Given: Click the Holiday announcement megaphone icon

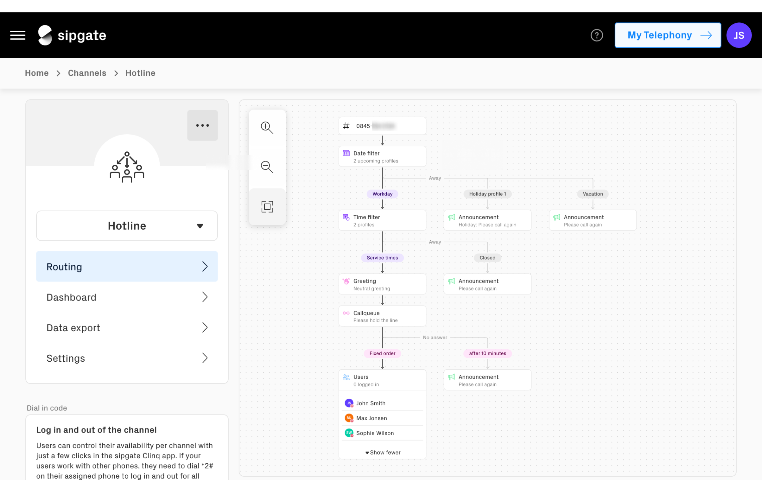Looking at the screenshot, I should point(452,217).
